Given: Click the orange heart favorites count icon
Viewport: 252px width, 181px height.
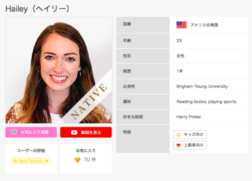Looking at the screenshot, I should (x=78, y=160).
